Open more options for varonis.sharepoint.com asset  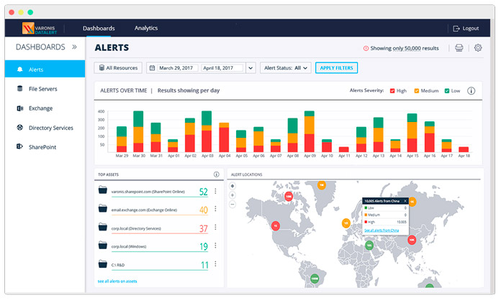(x=215, y=191)
